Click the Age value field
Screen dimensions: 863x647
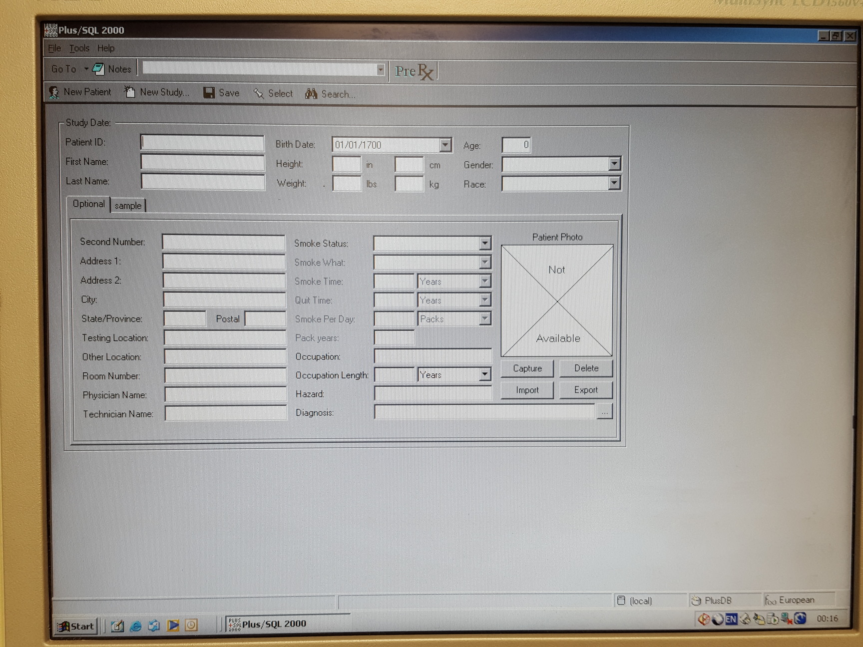pos(516,145)
